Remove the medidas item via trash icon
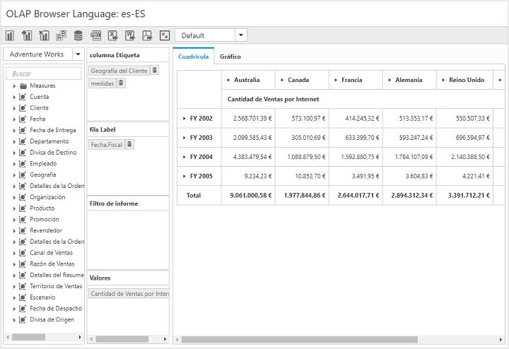The height and width of the screenshot is (349, 509). (x=121, y=83)
